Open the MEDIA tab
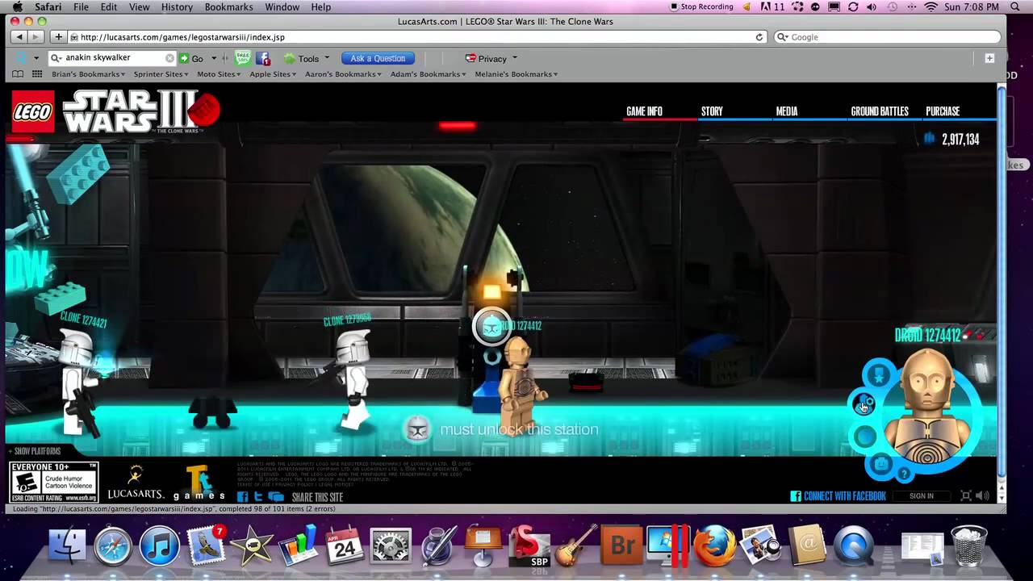This screenshot has height=581, width=1033. click(x=787, y=111)
